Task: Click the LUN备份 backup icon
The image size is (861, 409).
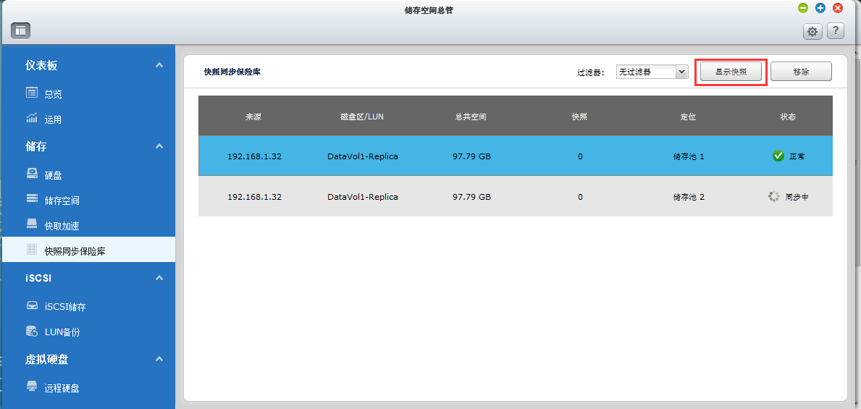Action: (x=33, y=331)
